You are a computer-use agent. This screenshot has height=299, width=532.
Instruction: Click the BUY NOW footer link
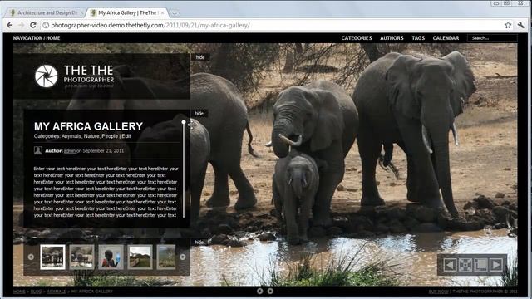pyautogui.click(x=438, y=292)
